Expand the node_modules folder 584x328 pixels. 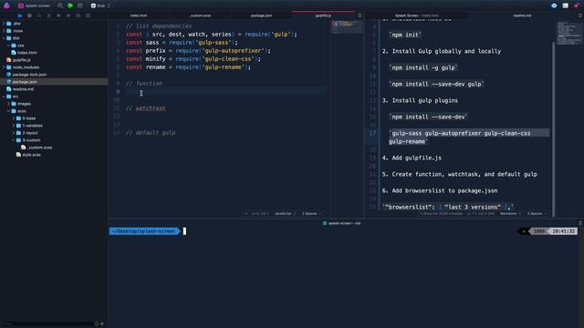click(4, 67)
